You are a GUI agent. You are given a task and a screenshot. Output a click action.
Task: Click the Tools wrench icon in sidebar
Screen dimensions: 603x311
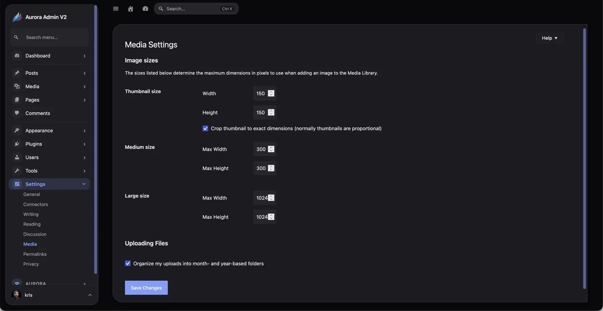(17, 171)
